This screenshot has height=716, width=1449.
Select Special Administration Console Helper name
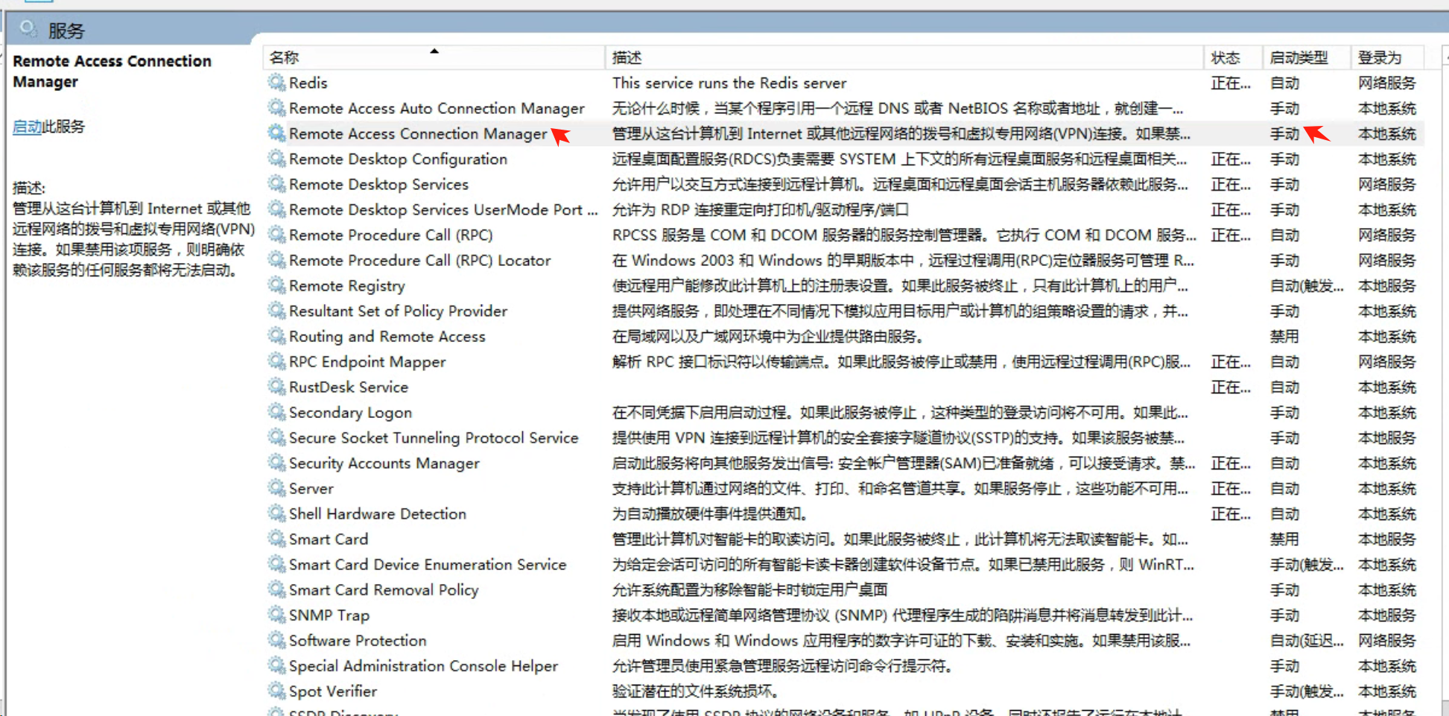(423, 665)
